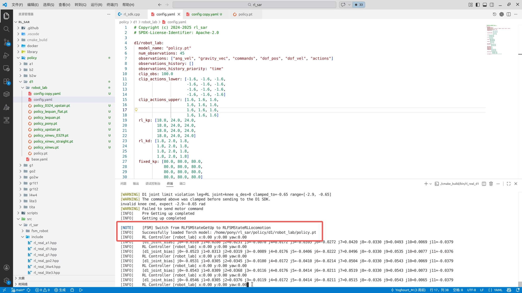The image size is (522, 293).
Task: Open the 终端(T) menu
Action: (112, 5)
